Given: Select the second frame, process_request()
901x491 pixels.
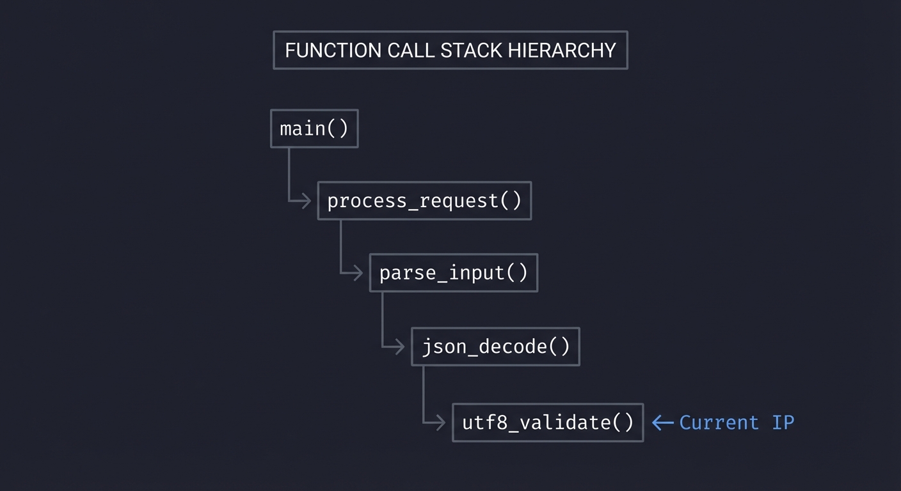Looking at the screenshot, I should pos(424,200).
